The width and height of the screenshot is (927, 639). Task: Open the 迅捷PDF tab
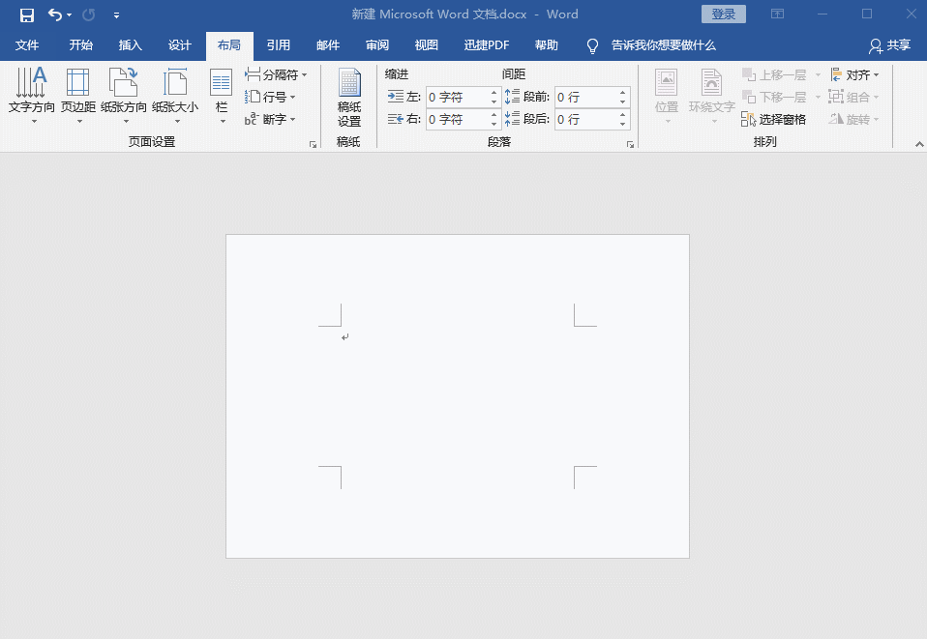[x=487, y=45]
